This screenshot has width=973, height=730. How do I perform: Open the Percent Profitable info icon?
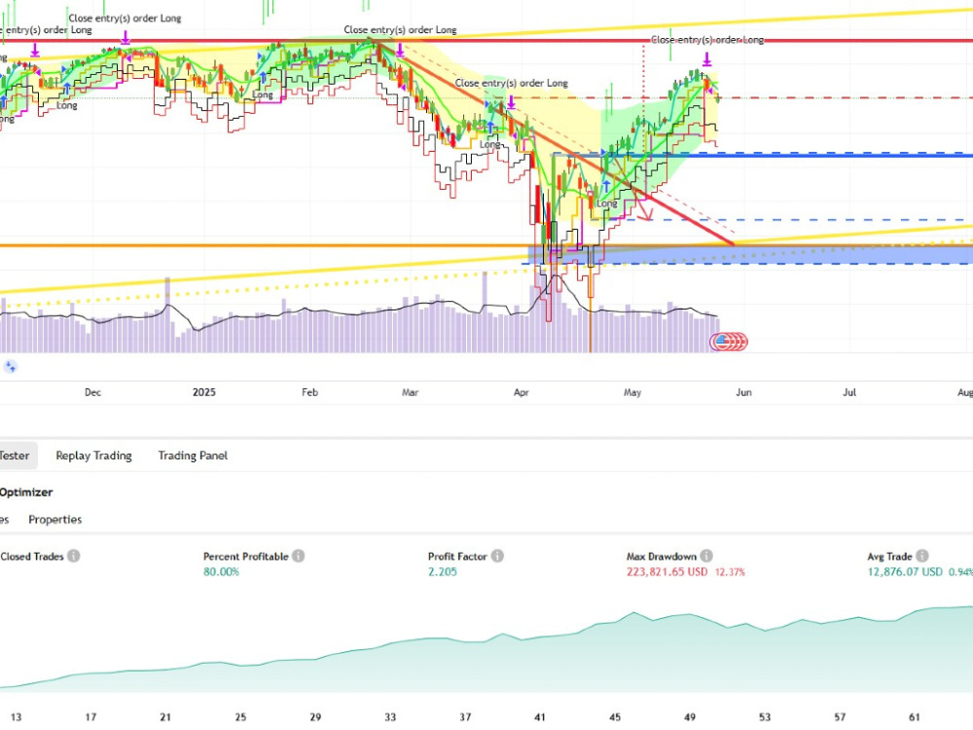(x=299, y=556)
